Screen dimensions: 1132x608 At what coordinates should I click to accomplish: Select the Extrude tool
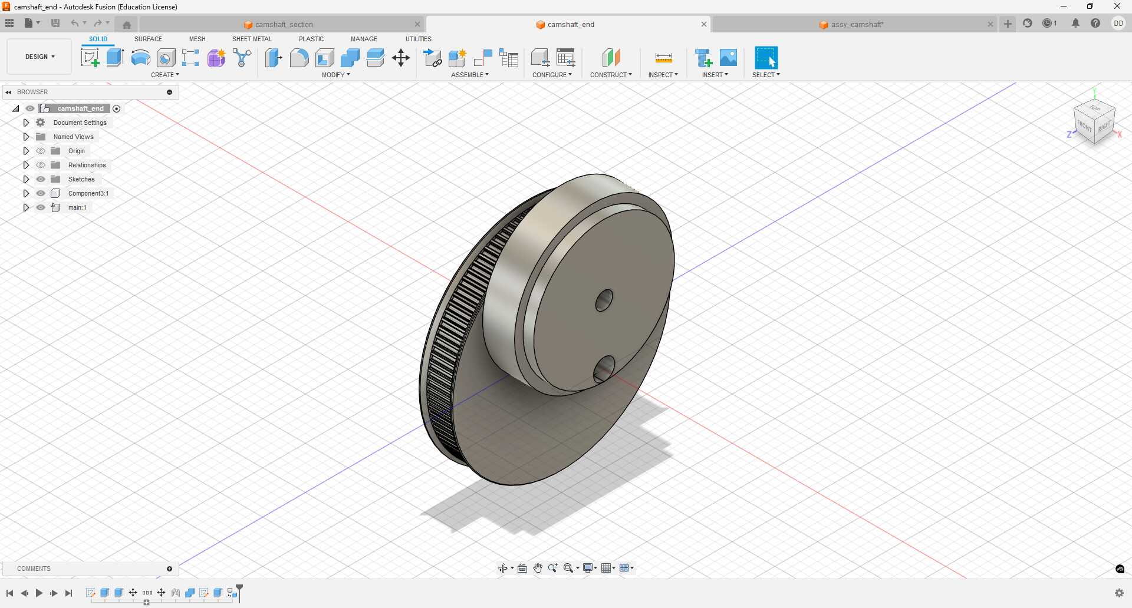114,57
